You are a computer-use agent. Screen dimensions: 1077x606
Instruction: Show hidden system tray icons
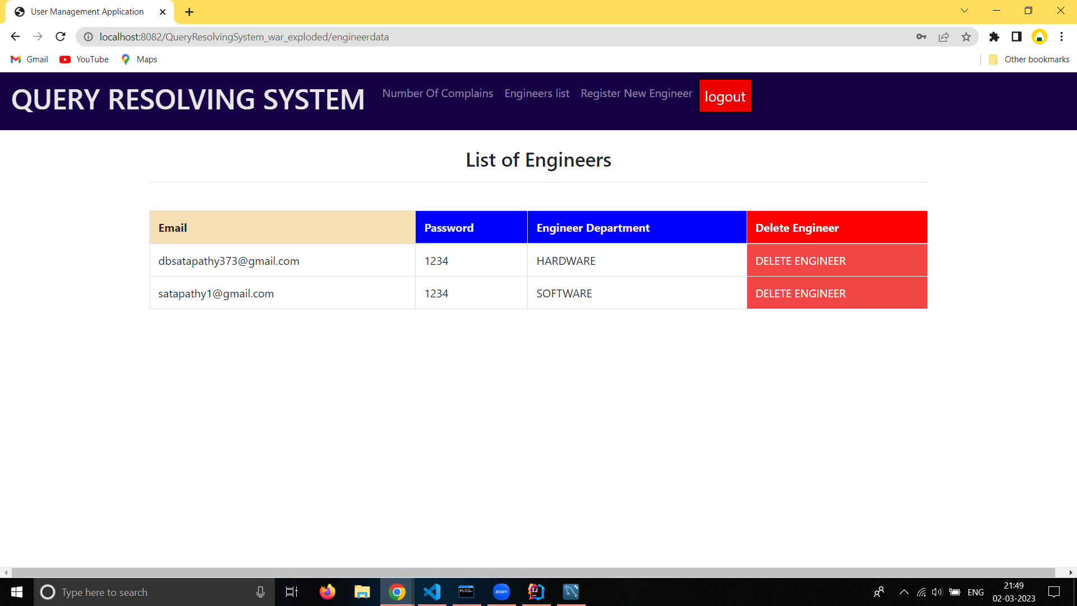904,592
